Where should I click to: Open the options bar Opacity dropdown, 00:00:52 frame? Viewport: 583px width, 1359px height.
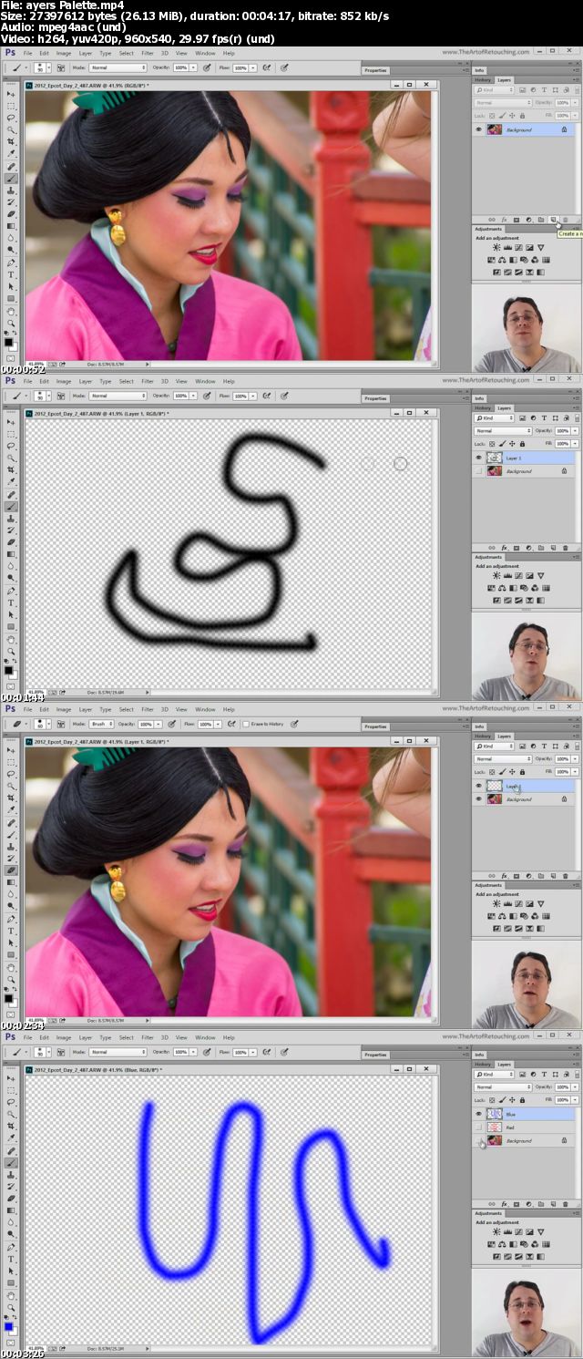pos(194,67)
